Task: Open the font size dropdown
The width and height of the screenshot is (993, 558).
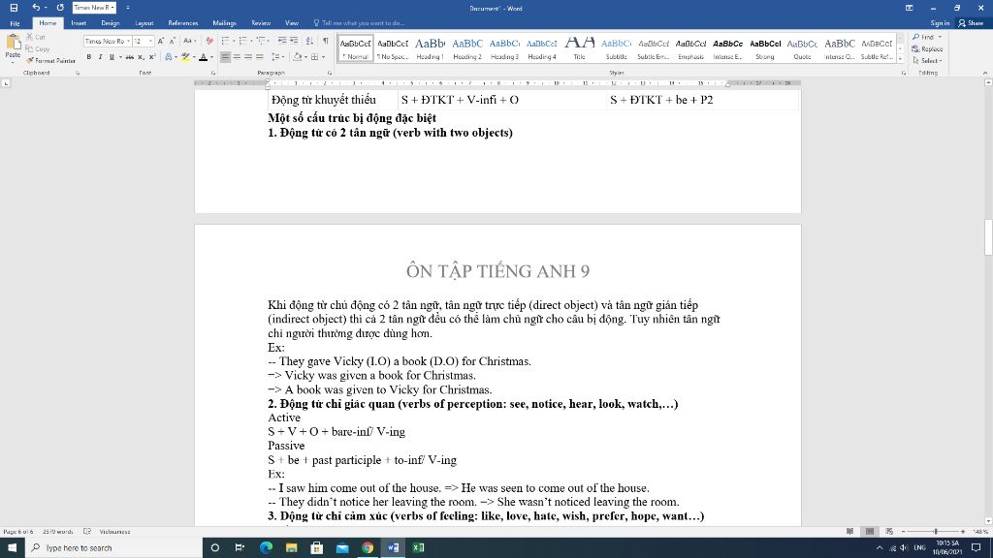Action: tap(150, 41)
